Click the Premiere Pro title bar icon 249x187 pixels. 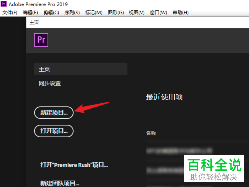point(3,4)
